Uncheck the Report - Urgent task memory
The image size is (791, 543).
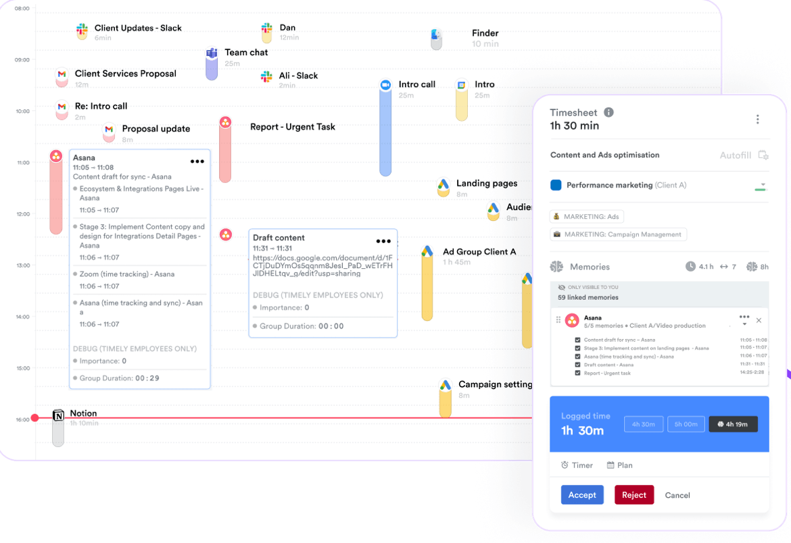(x=577, y=373)
